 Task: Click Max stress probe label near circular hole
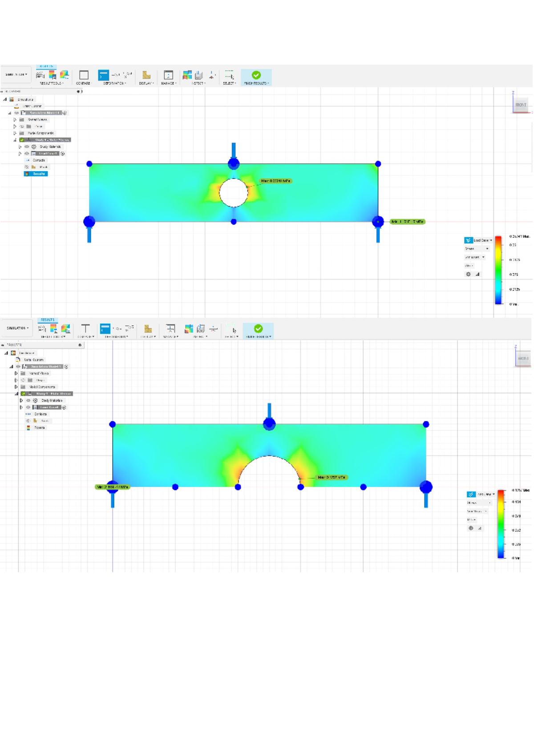(x=275, y=181)
